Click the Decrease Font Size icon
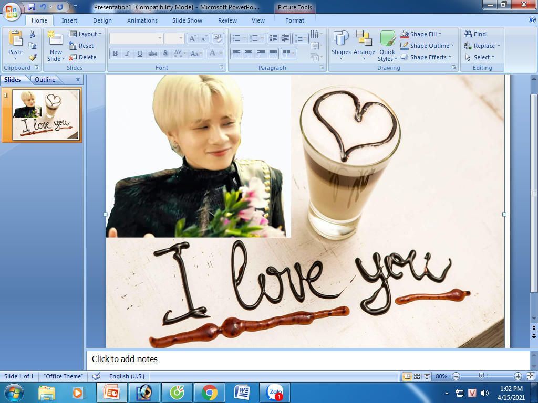Screen dimensions: 538x403 [x=203, y=38]
